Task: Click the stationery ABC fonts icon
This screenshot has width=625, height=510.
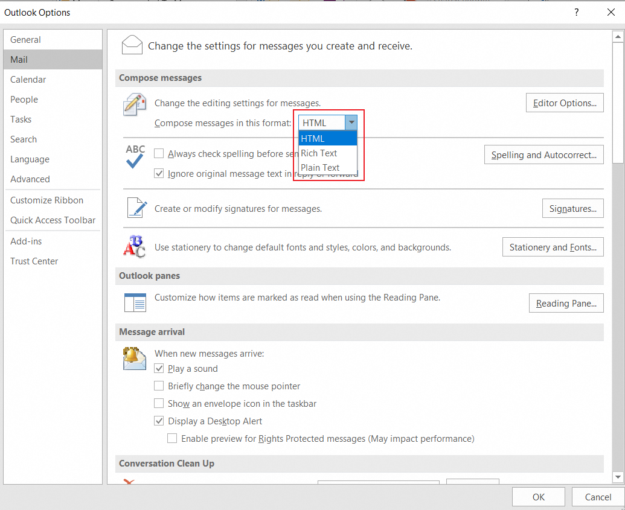Action: (134, 247)
